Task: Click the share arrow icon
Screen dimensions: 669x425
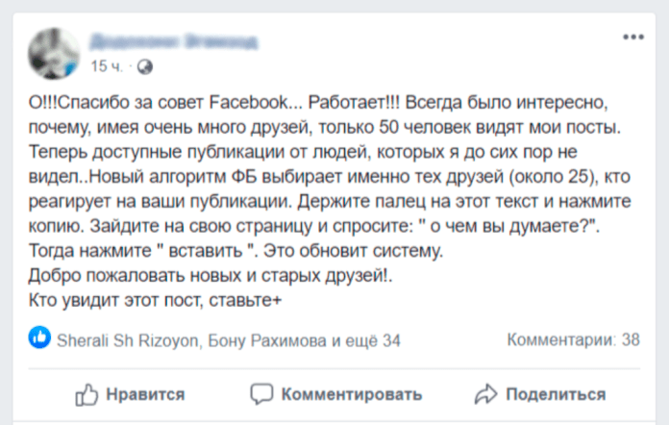Action: pos(486,393)
